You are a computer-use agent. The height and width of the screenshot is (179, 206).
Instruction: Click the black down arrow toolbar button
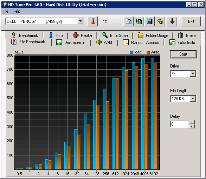(x=172, y=21)
